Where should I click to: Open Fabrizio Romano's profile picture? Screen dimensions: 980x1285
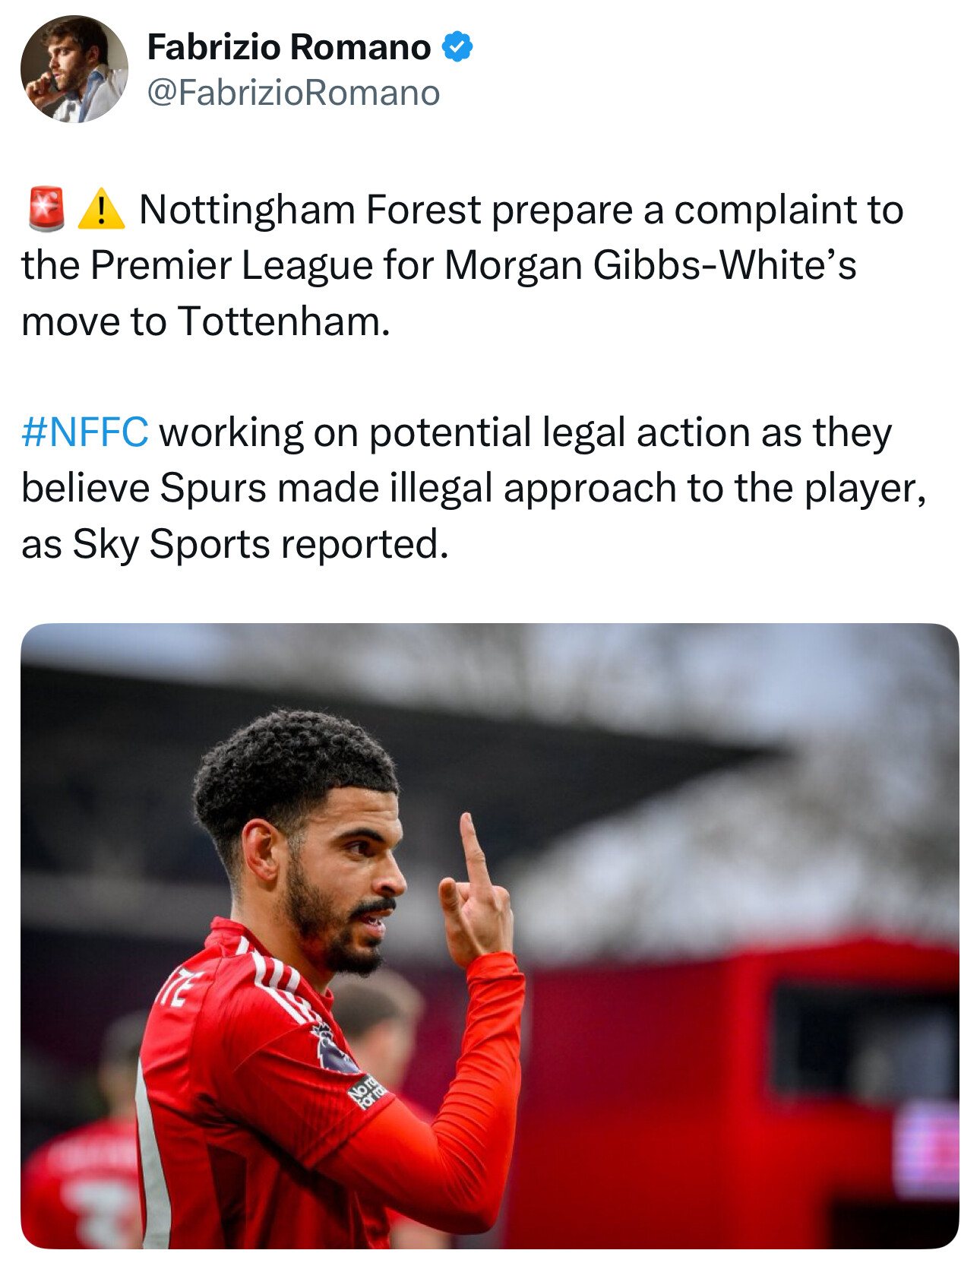tap(74, 69)
